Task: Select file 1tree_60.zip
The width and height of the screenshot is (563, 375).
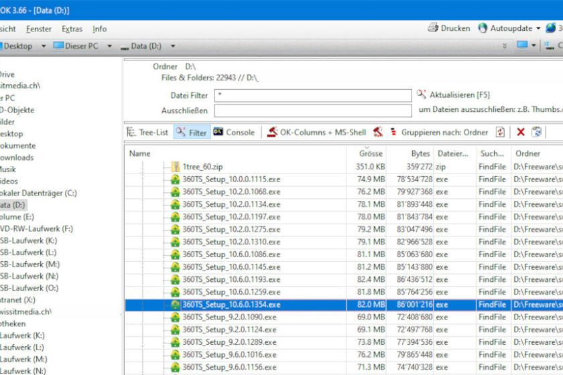Action: point(203,167)
